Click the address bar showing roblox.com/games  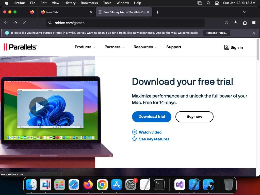125,23
